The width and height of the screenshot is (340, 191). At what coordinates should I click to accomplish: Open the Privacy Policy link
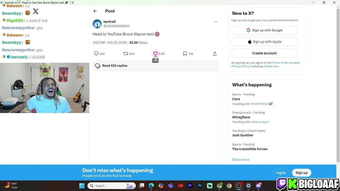click(240, 66)
